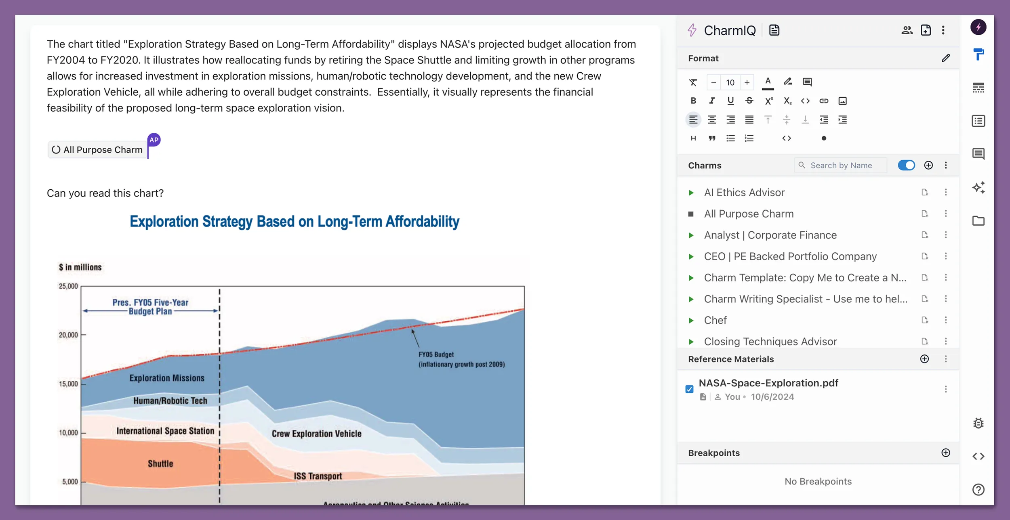Toggle bold formatting in the Format panel
This screenshot has width=1010, height=520.
coord(693,101)
